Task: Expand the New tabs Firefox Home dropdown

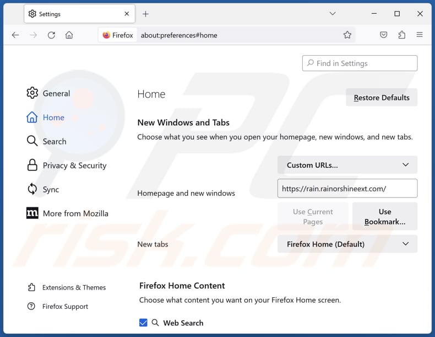Action: tap(347, 244)
